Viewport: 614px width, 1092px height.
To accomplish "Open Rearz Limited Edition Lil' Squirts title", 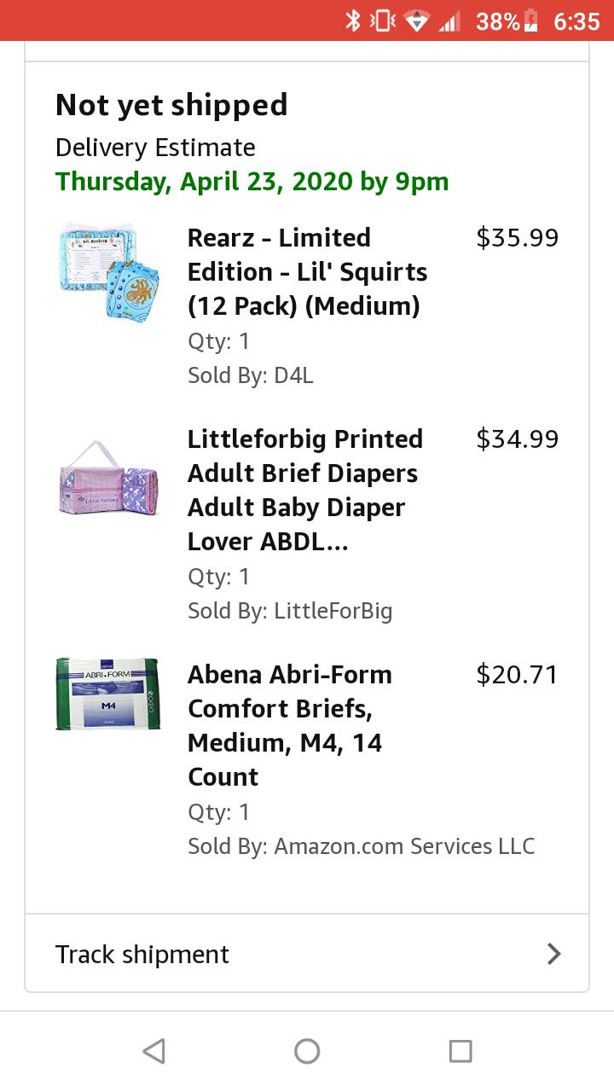I will (x=307, y=271).
